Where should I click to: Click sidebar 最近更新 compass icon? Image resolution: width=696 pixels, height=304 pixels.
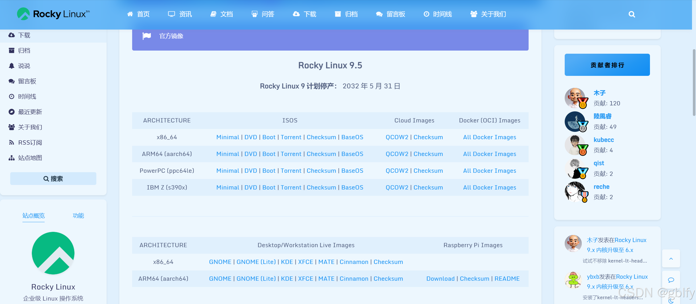[11, 112]
